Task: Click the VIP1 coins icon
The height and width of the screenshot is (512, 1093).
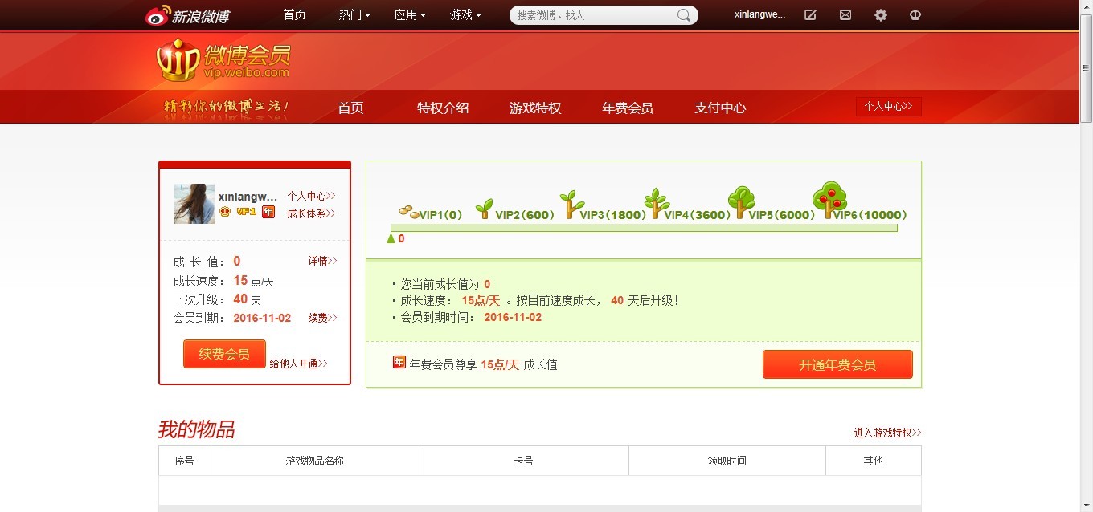Action: [x=409, y=212]
